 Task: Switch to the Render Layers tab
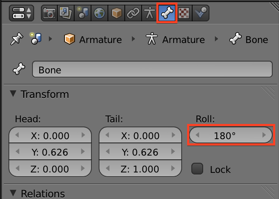[x=66, y=13]
